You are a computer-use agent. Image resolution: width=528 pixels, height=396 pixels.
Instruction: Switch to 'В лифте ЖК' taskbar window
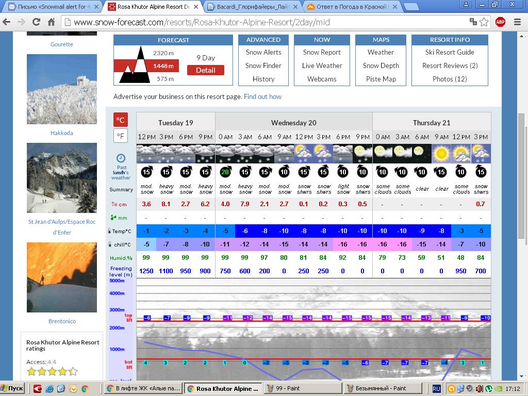pyautogui.click(x=143, y=389)
